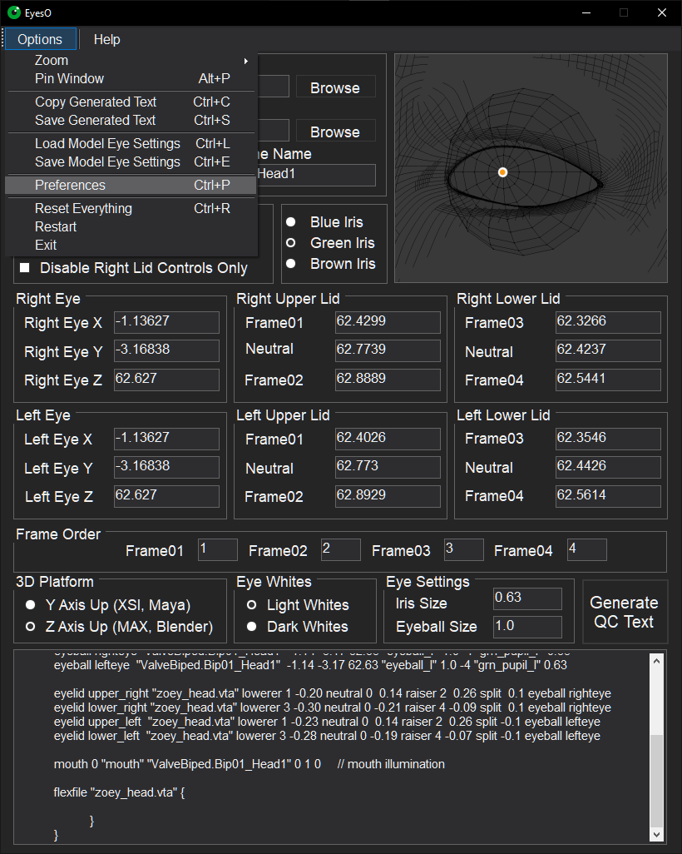Click Left Upper Lid Frame02 field
This screenshot has height=854, width=682.
388,496
